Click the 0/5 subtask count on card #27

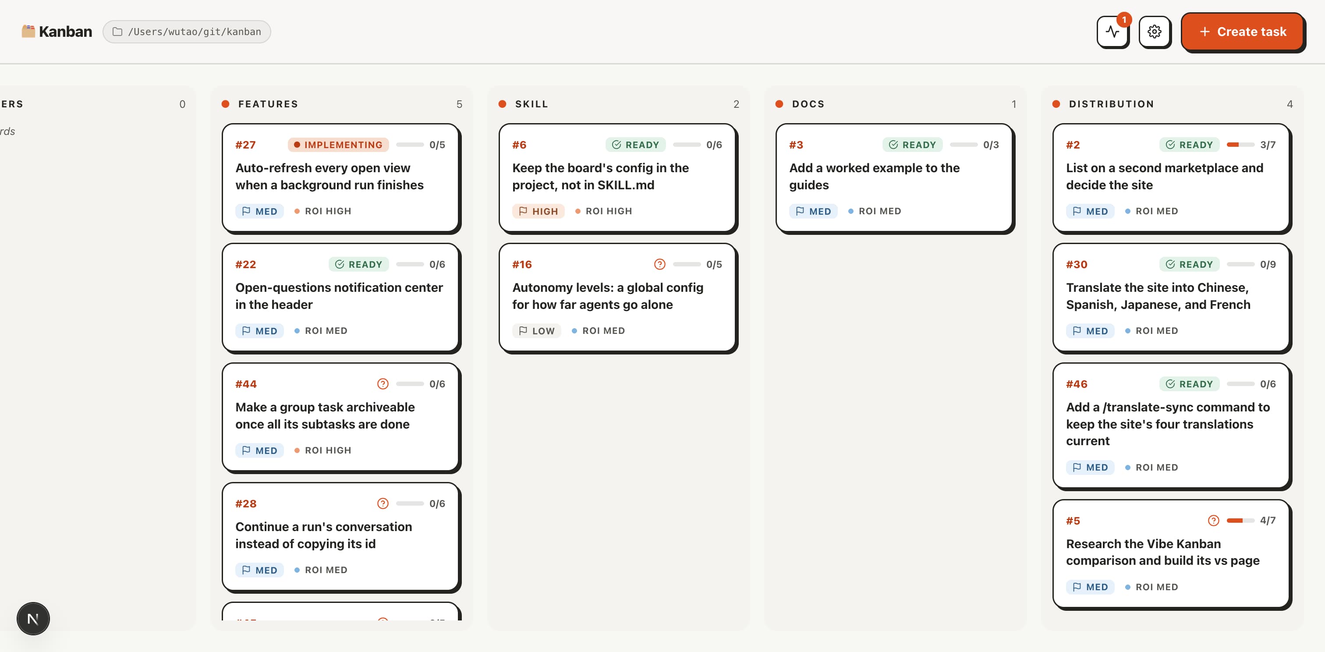coord(437,145)
